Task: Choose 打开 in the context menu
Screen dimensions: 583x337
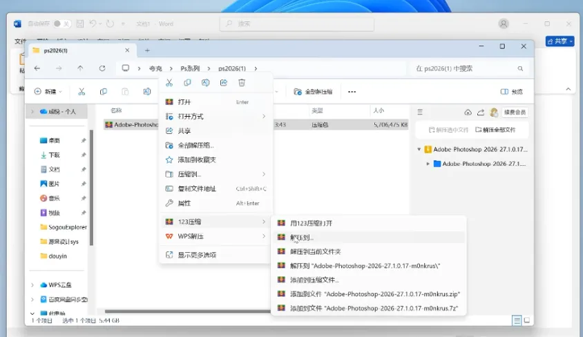Action: point(216,102)
